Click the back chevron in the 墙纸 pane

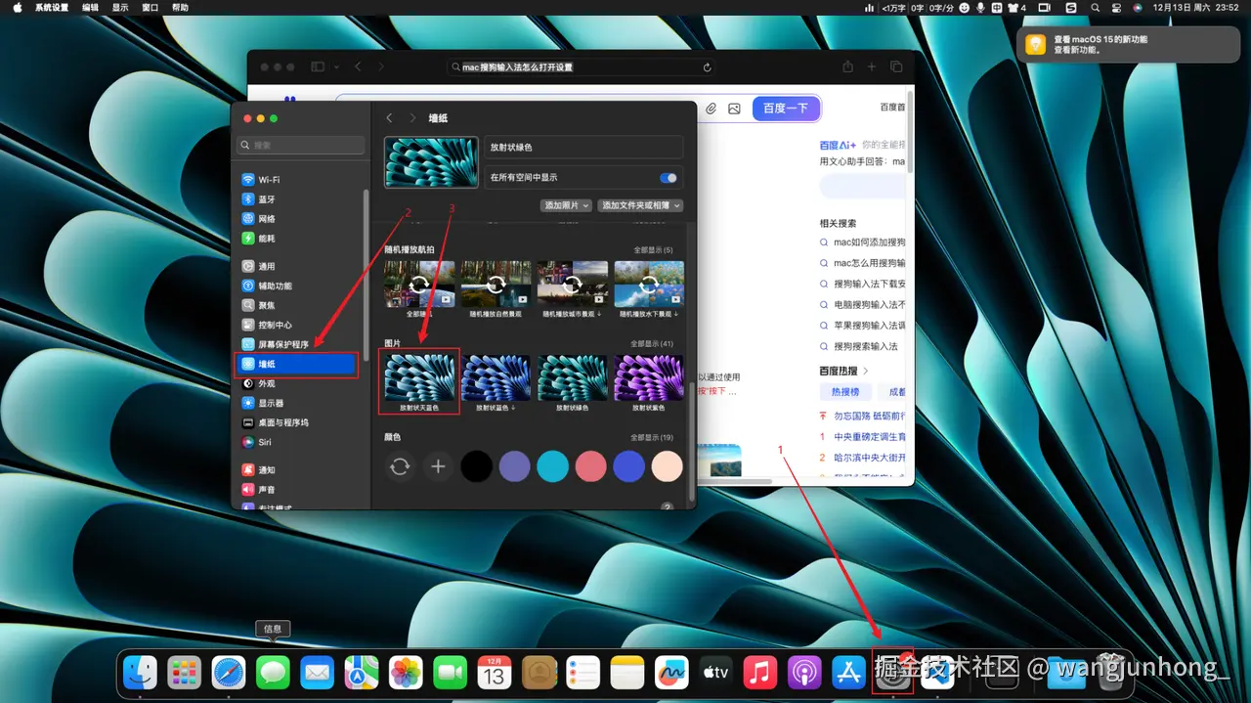point(388,117)
